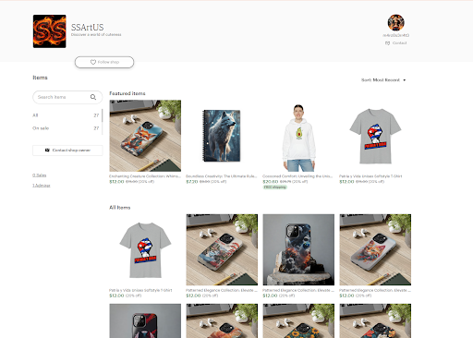Screen dimensions: 473x338
Task: Click the All items heading
Action: (120, 208)
